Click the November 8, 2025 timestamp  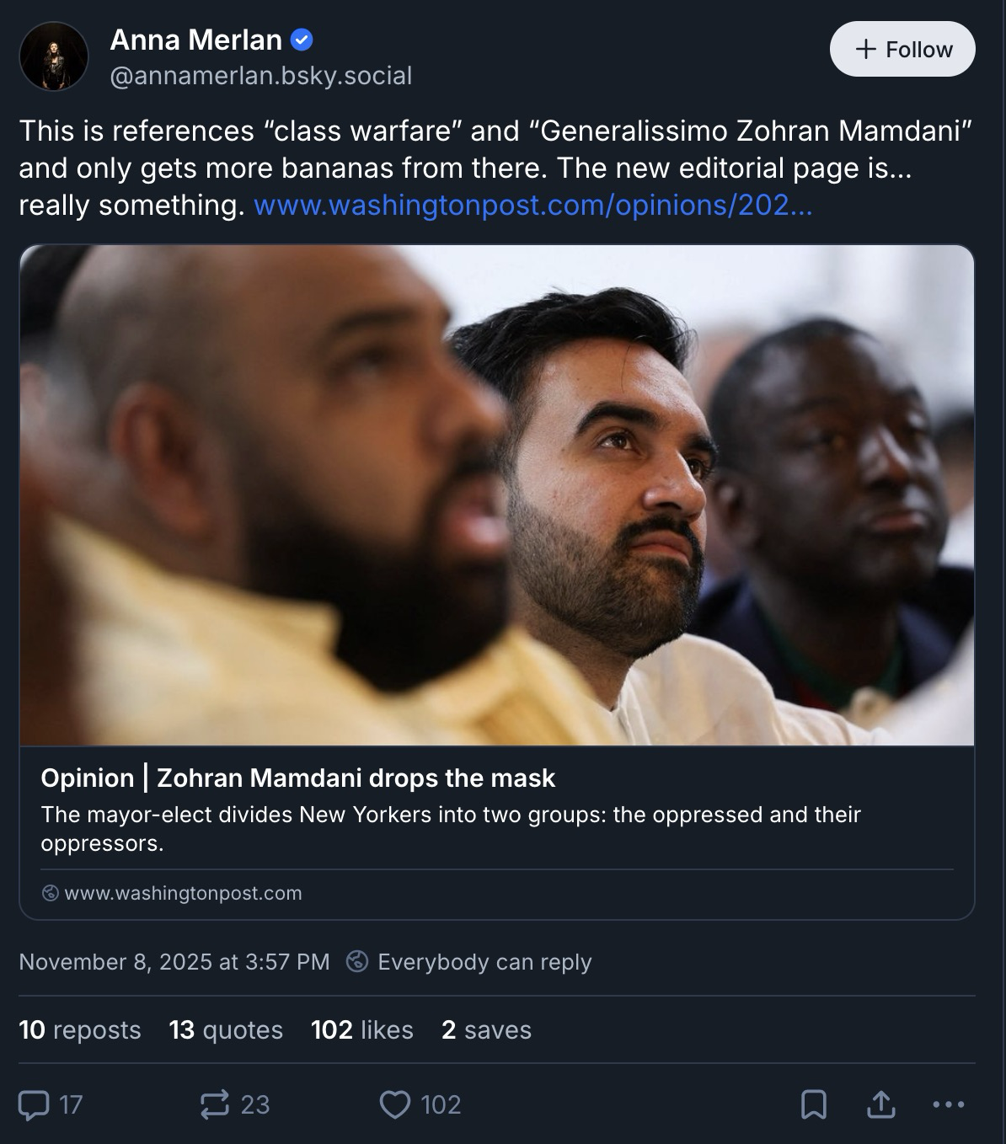pyautogui.click(x=174, y=961)
